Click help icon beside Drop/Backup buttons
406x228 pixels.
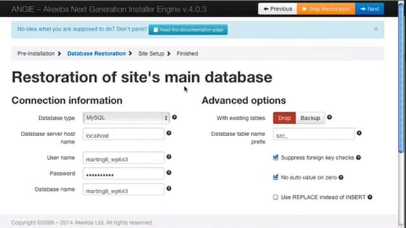pos(329,117)
